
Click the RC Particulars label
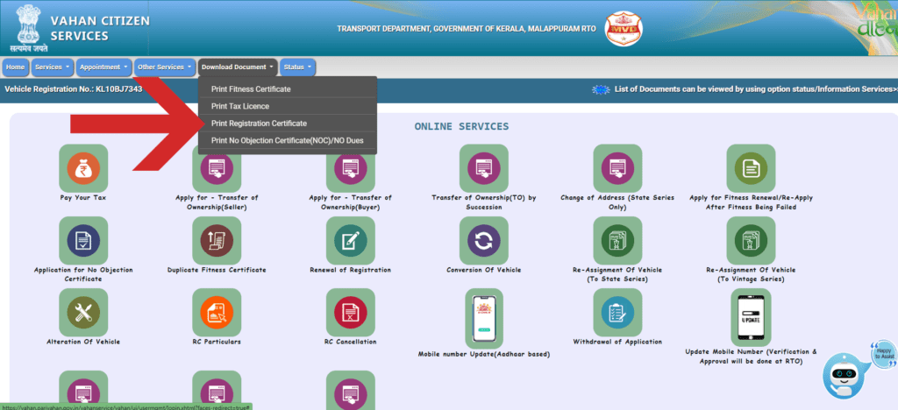[x=217, y=342]
